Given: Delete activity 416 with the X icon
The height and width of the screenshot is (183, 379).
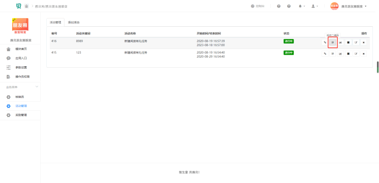Looking at the screenshot, I should [x=364, y=42].
